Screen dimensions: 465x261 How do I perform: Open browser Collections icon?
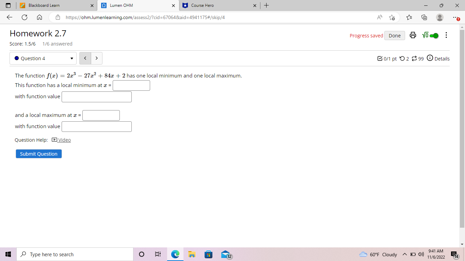424,17
